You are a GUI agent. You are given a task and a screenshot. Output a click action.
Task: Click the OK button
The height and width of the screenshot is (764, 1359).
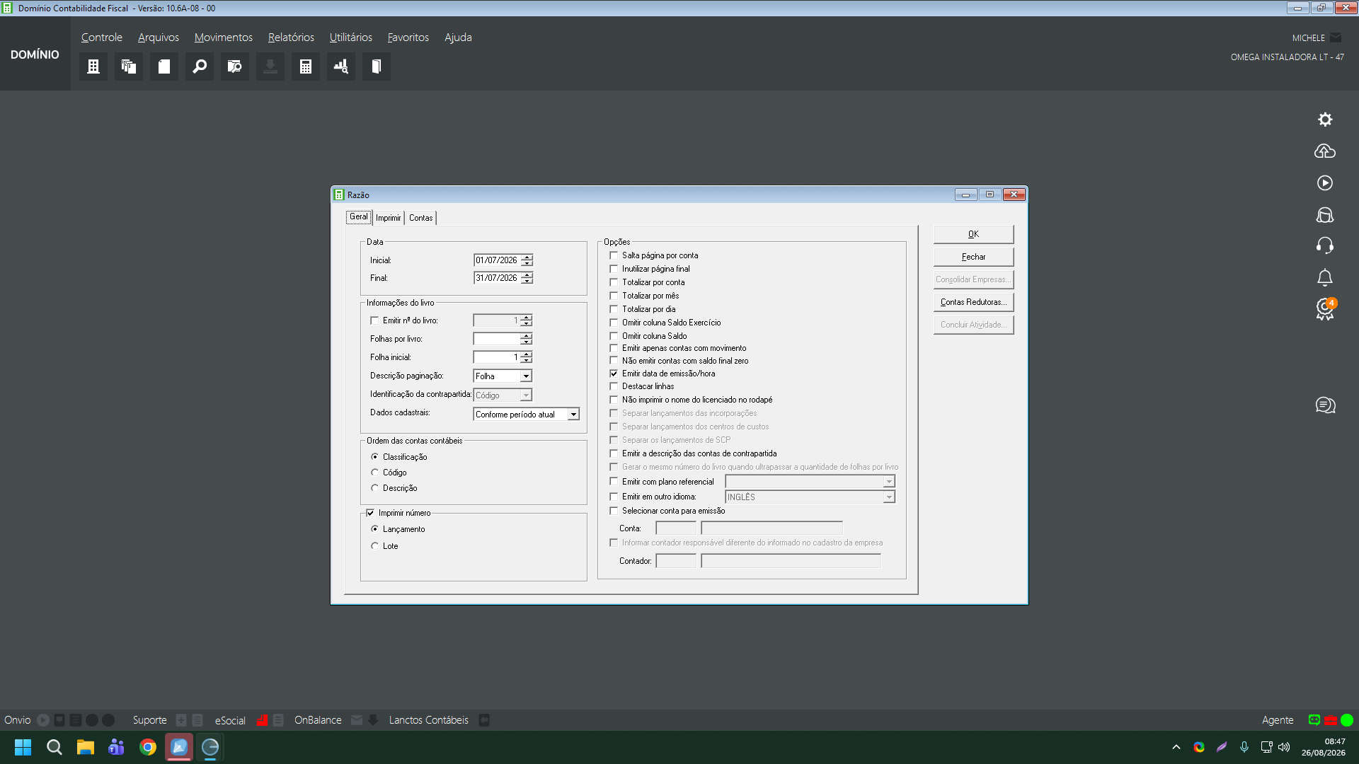click(973, 234)
